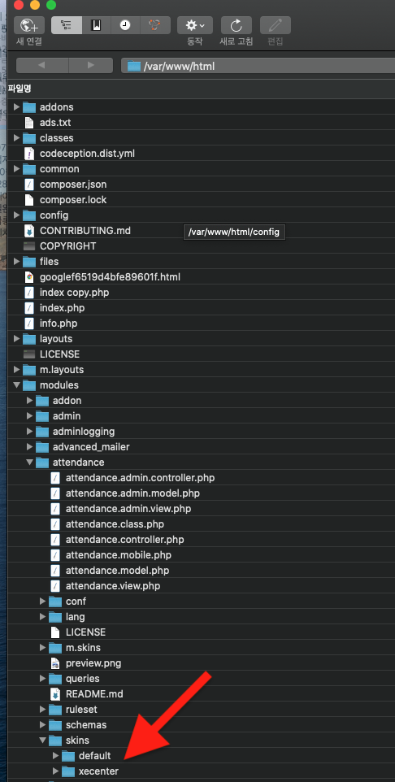The width and height of the screenshot is (395, 782).
Task: Expand the addons folder
Action: click(x=16, y=106)
